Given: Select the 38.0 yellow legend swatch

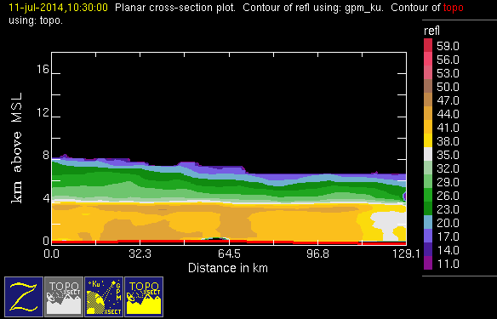Looking at the screenshot, I should (x=428, y=140).
